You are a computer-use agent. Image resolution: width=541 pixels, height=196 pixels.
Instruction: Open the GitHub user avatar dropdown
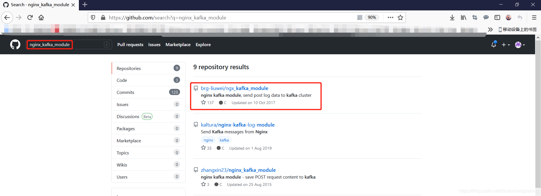(520, 45)
